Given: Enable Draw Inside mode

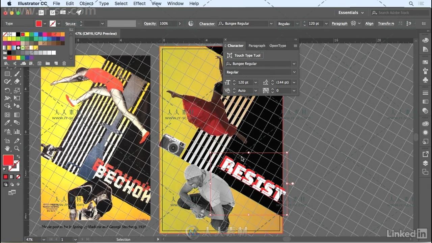Looking at the screenshot, I should pyautogui.click(x=18, y=184).
